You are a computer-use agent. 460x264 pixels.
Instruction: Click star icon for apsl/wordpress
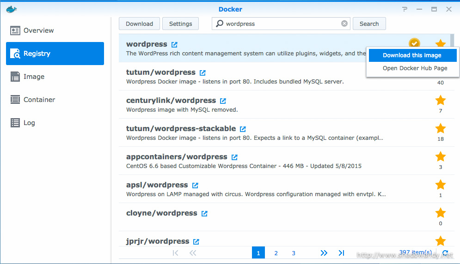point(440,185)
